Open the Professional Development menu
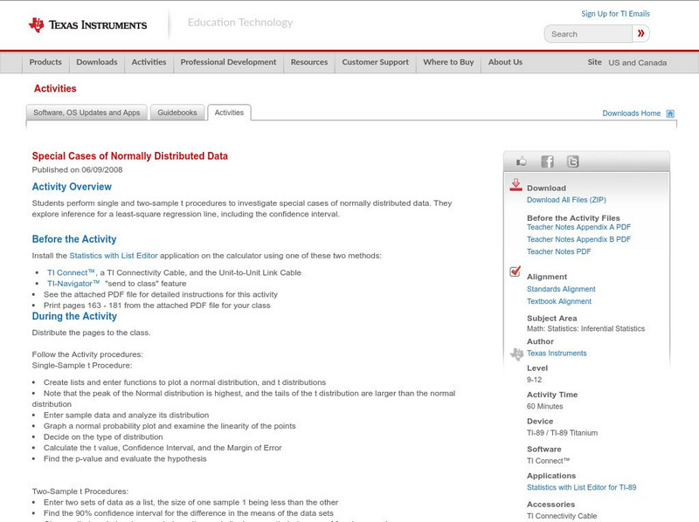The height and width of the screenshot is (522, 699). 228,62
